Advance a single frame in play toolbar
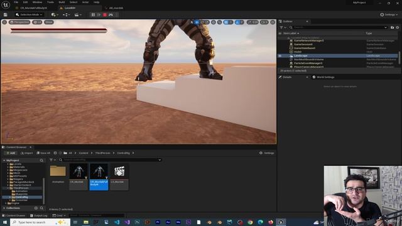The height and width of the screenshot is (226, 402). tap(99, 15)
